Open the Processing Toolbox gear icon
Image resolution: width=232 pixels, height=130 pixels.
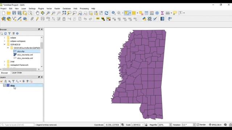pos(150,19)
